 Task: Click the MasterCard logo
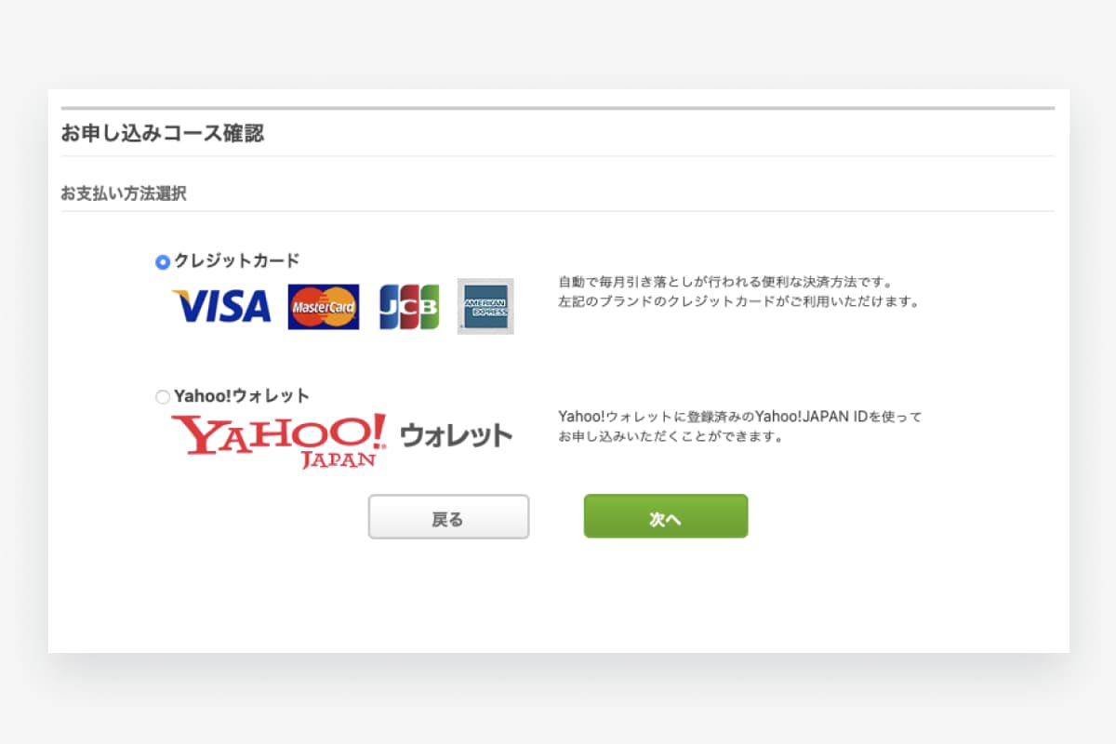click(x=324, y=307)
